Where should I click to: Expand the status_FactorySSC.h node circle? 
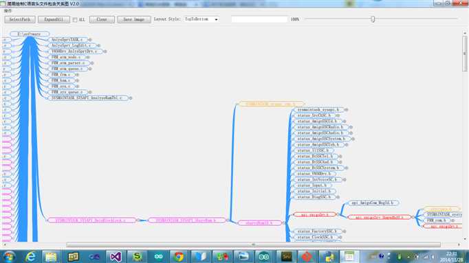[x=345, y=231]
